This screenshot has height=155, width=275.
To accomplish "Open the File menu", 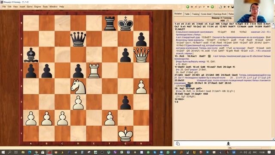I will 4,7.
